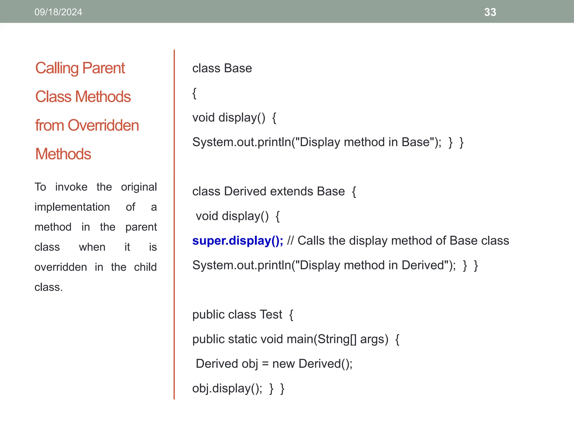Click 'Derived obj = new Derived();' line
Screen dimensions: 574x430
(274, 364)
